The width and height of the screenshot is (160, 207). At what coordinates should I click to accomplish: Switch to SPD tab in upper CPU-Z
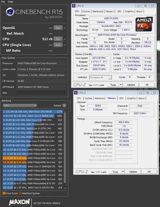pyautogui.click(x=119, y=12)
